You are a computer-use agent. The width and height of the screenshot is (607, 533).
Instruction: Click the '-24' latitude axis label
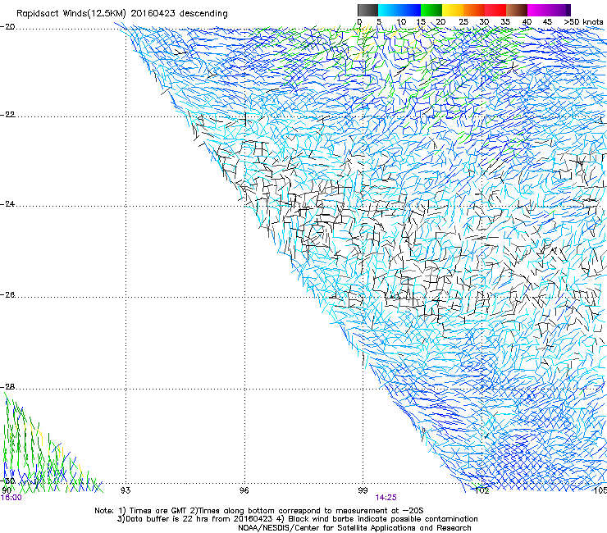click(x=7, y=204)
